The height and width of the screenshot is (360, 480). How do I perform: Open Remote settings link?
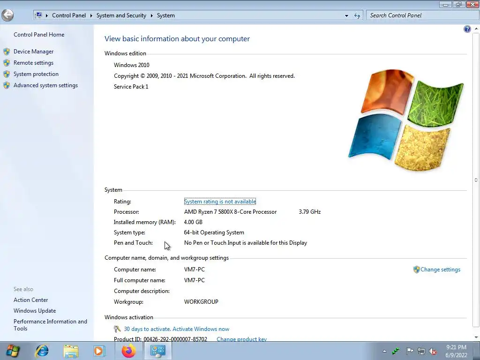(x=33, y=63)
